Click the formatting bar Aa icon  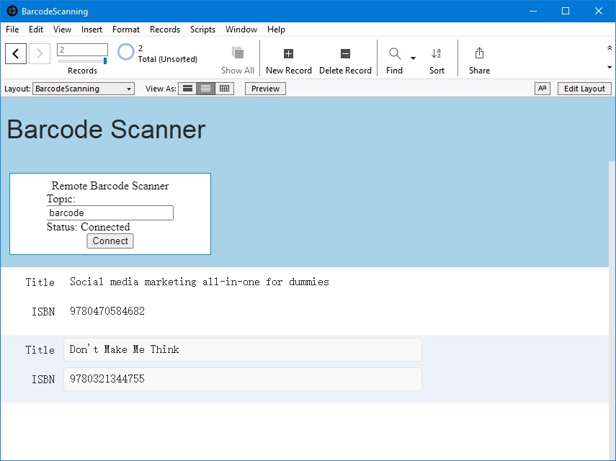click(x=542, y=89)
